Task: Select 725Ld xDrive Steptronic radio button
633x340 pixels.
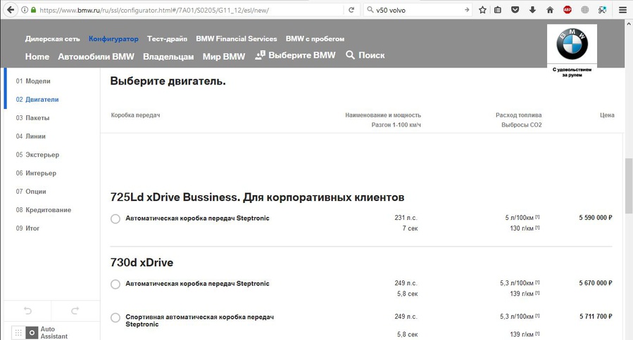Action: (x=115, y=218)
